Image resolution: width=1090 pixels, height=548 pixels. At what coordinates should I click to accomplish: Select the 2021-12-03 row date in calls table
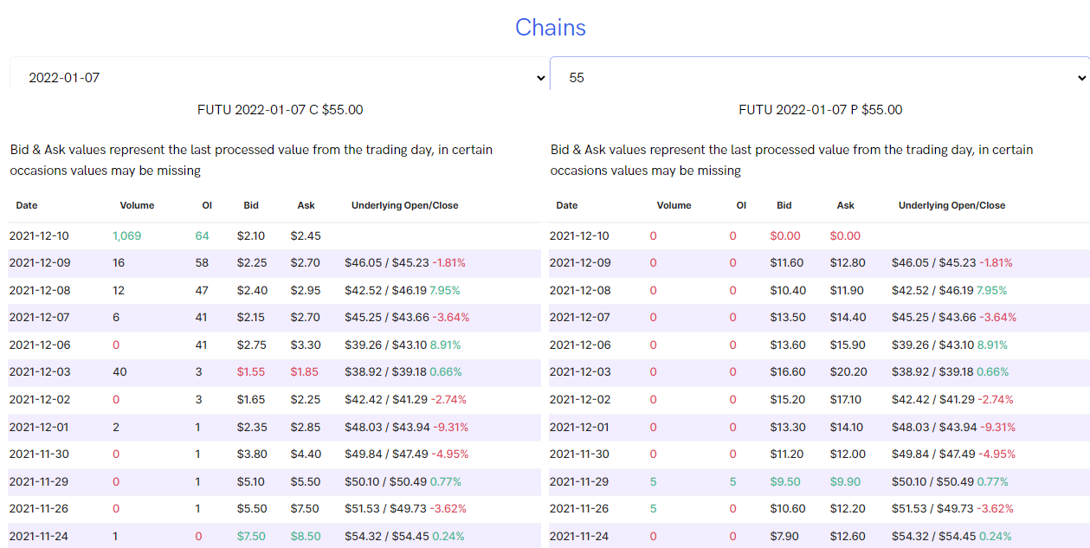coord(40,371)
